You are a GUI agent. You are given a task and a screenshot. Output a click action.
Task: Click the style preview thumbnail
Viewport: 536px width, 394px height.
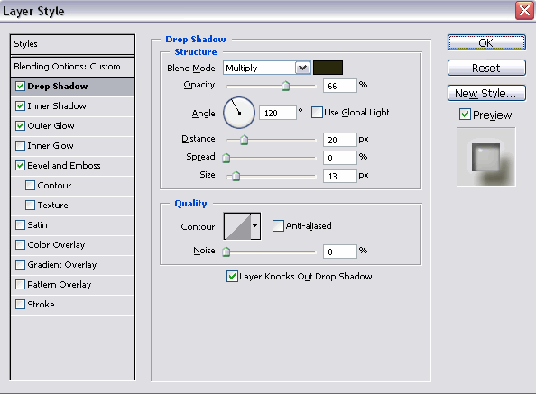click(x=486, y=157)
